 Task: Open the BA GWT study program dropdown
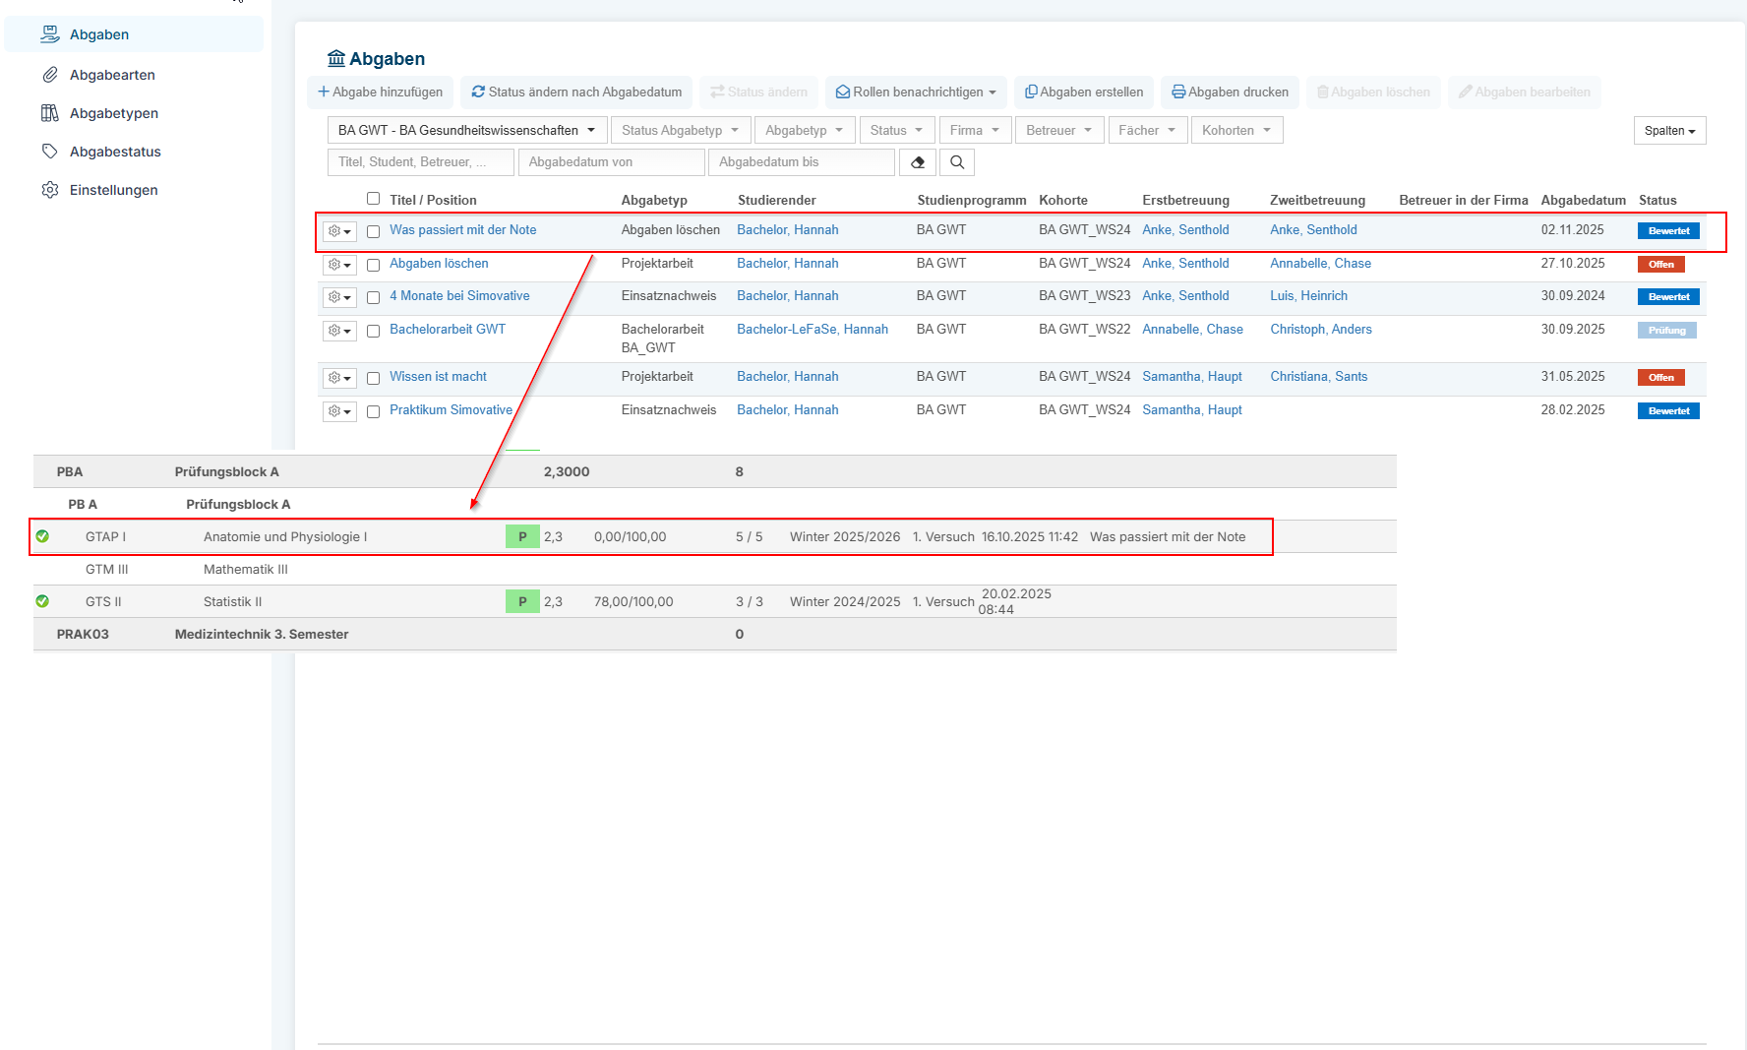tap(467, 130)
